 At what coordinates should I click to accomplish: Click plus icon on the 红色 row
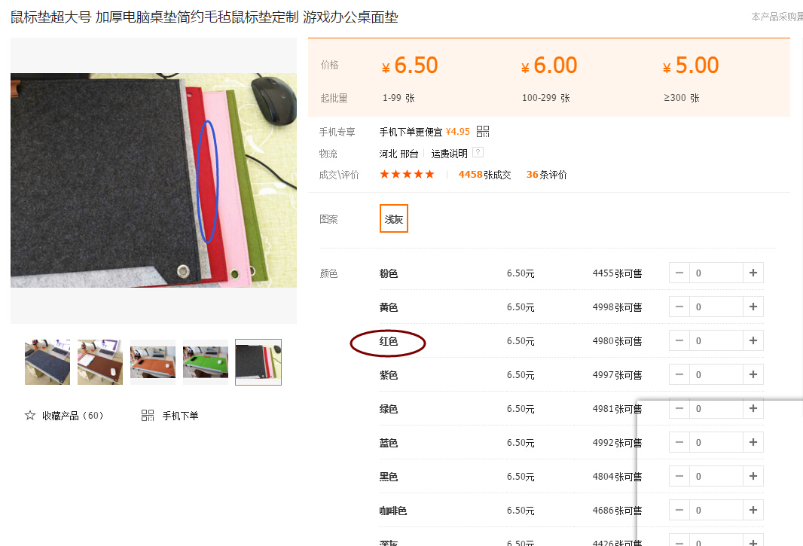pyautogui.click(x=753, y=340)
